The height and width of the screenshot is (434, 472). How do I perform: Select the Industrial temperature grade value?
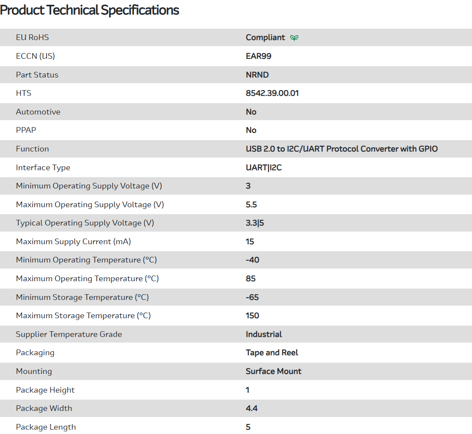pyautogui.click(x=264, y=334)
